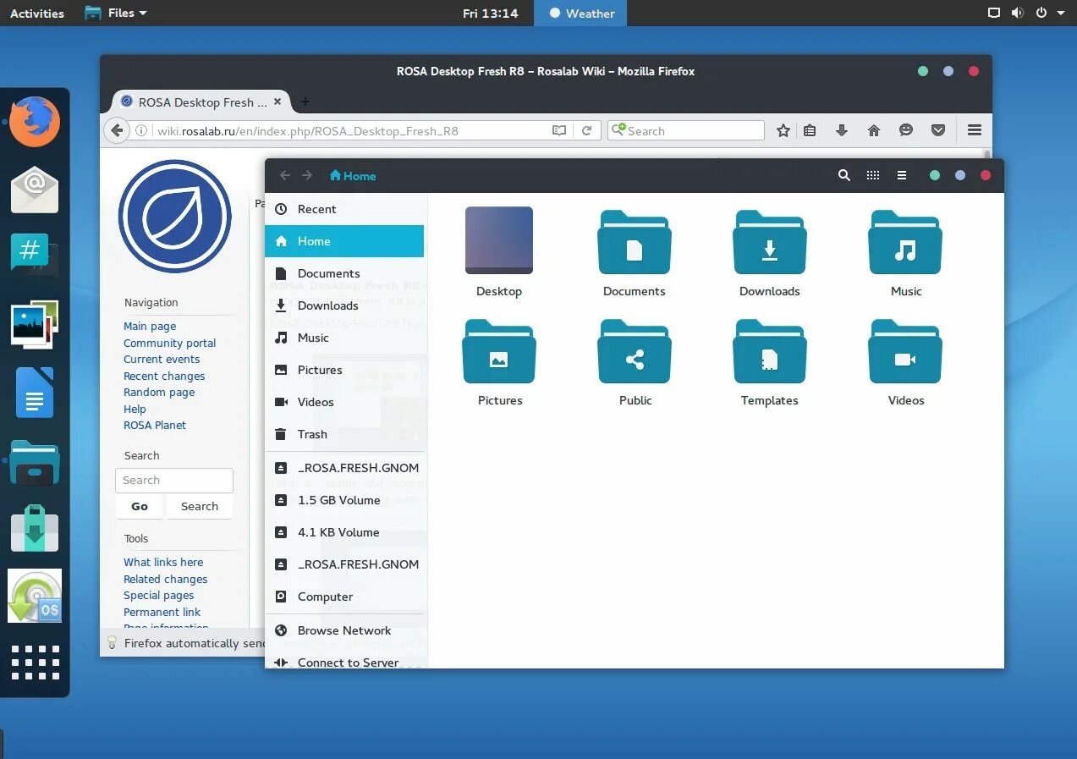Select Downloads in Files sidebar
This screenshot has height=759, width=1077.
click(344, 305)
